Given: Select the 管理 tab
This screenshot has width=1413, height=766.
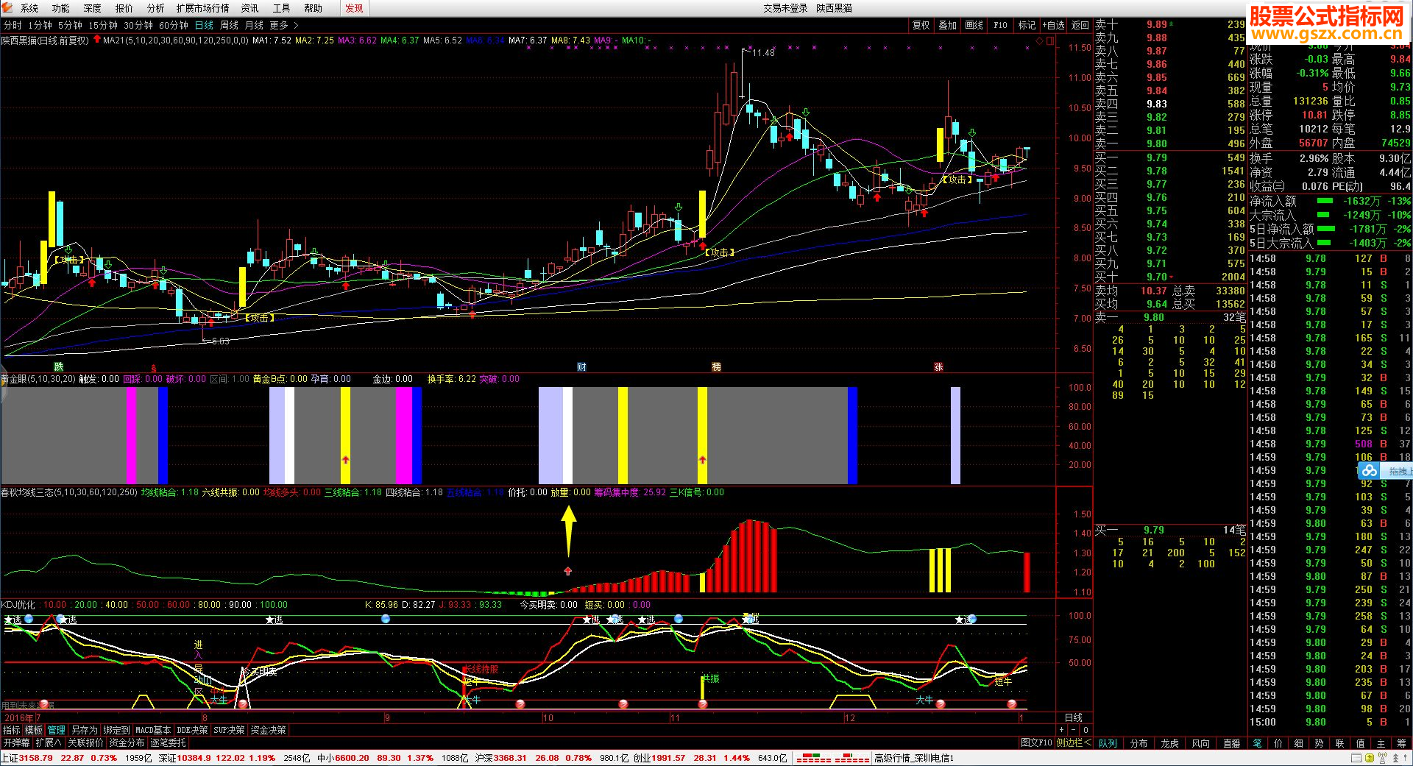Looking at the screenshot, I should click(57, 730).
